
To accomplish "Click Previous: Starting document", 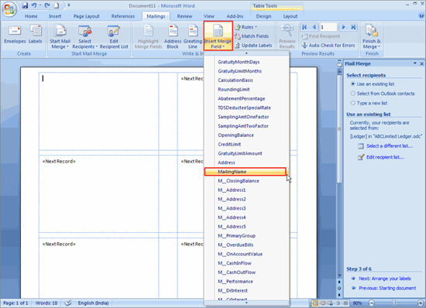I will coord(387,288).
